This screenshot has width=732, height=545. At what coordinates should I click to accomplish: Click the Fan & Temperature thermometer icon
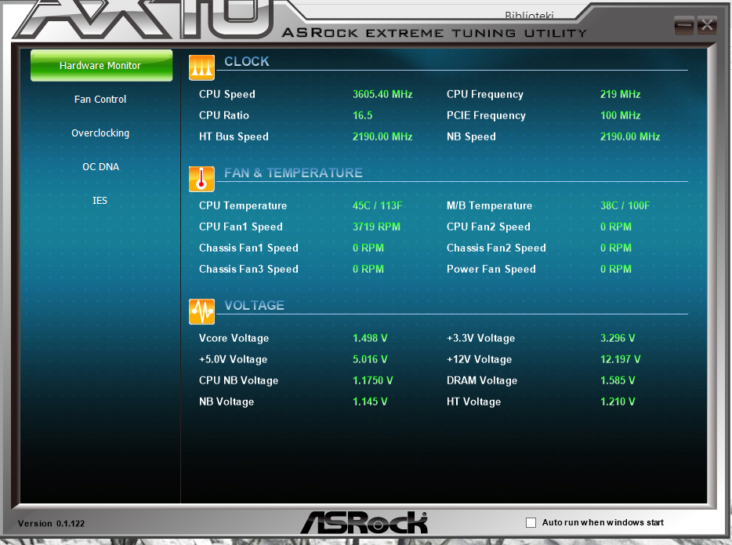pyautogui.click(x=201, y=179)
